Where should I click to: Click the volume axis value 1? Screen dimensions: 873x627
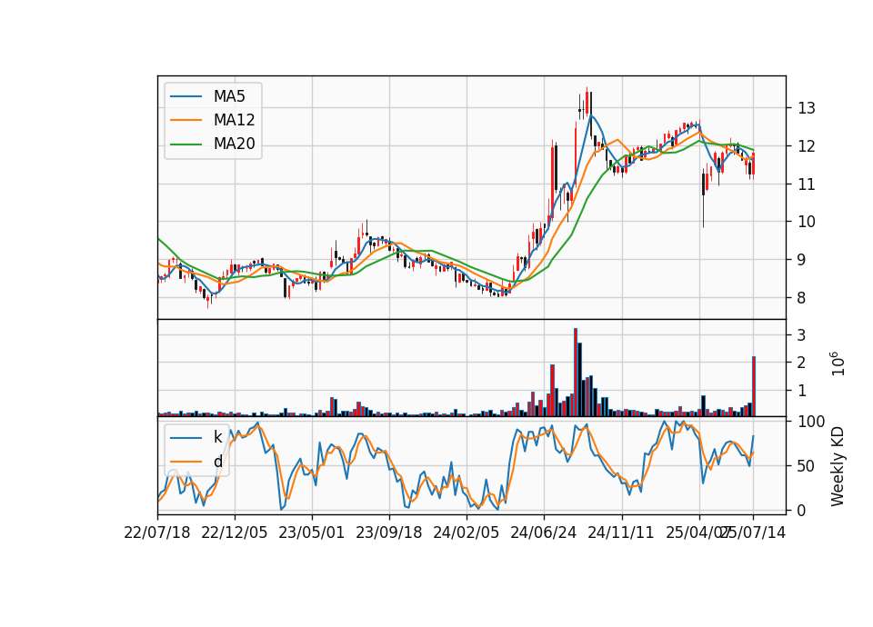click(802, 391)
